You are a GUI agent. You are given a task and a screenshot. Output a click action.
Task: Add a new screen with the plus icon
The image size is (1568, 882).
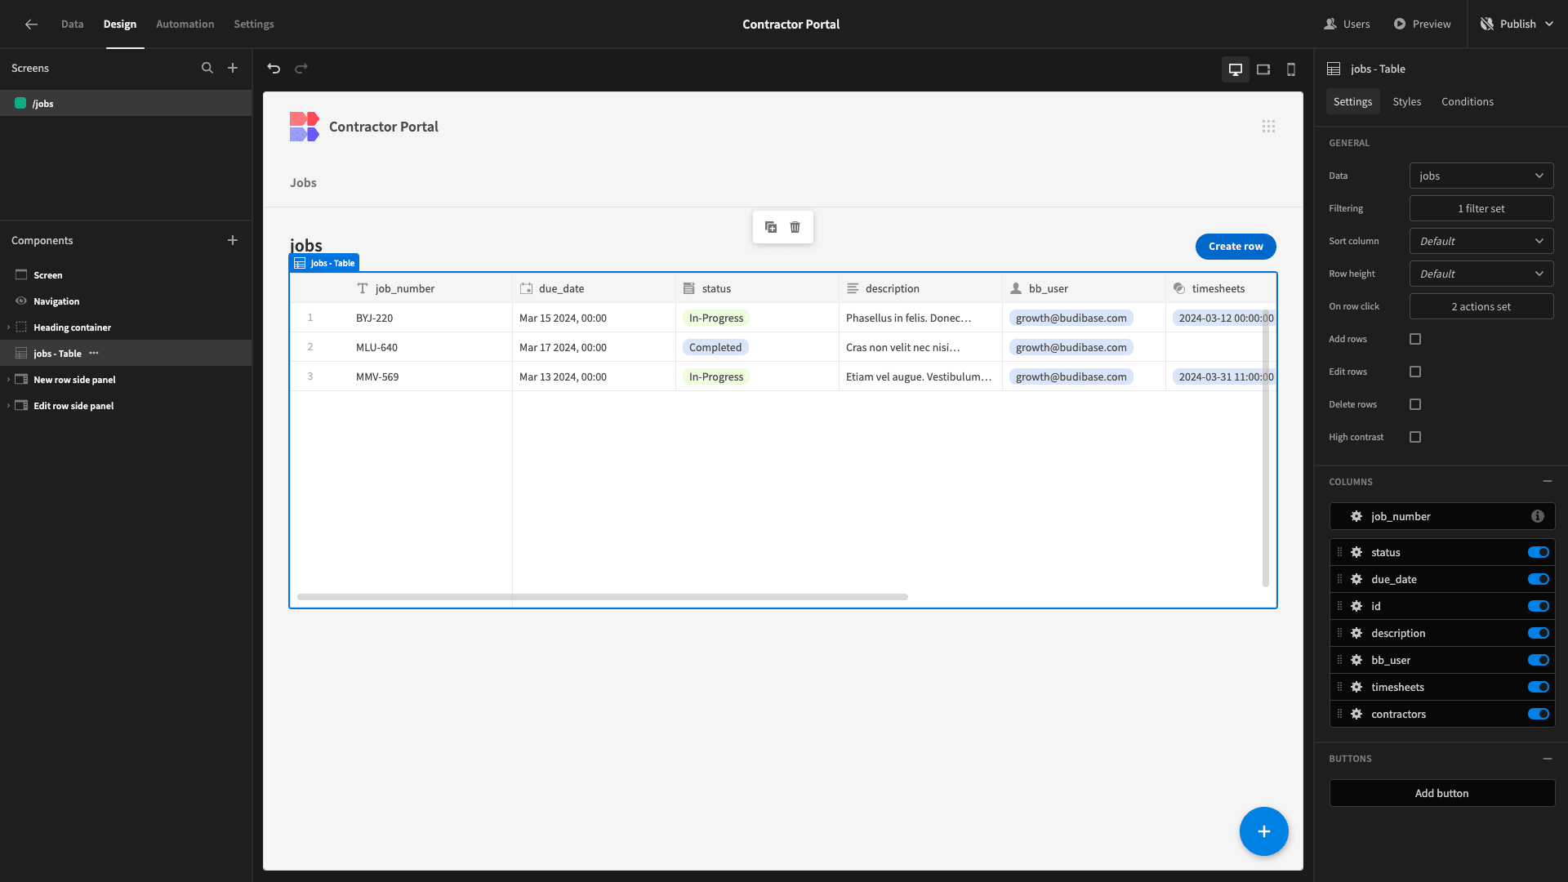(x=233, y=69)
